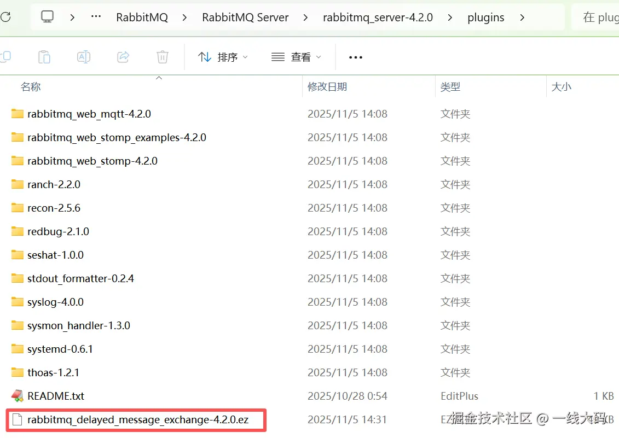Click the refresh icon in address bar

pyautogui.click(x=5, y=17)
